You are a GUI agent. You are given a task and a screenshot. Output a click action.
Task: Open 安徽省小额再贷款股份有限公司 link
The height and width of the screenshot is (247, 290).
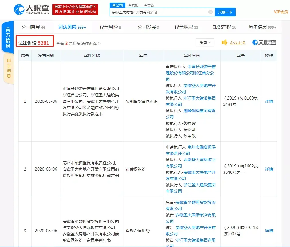pos(190,205)
